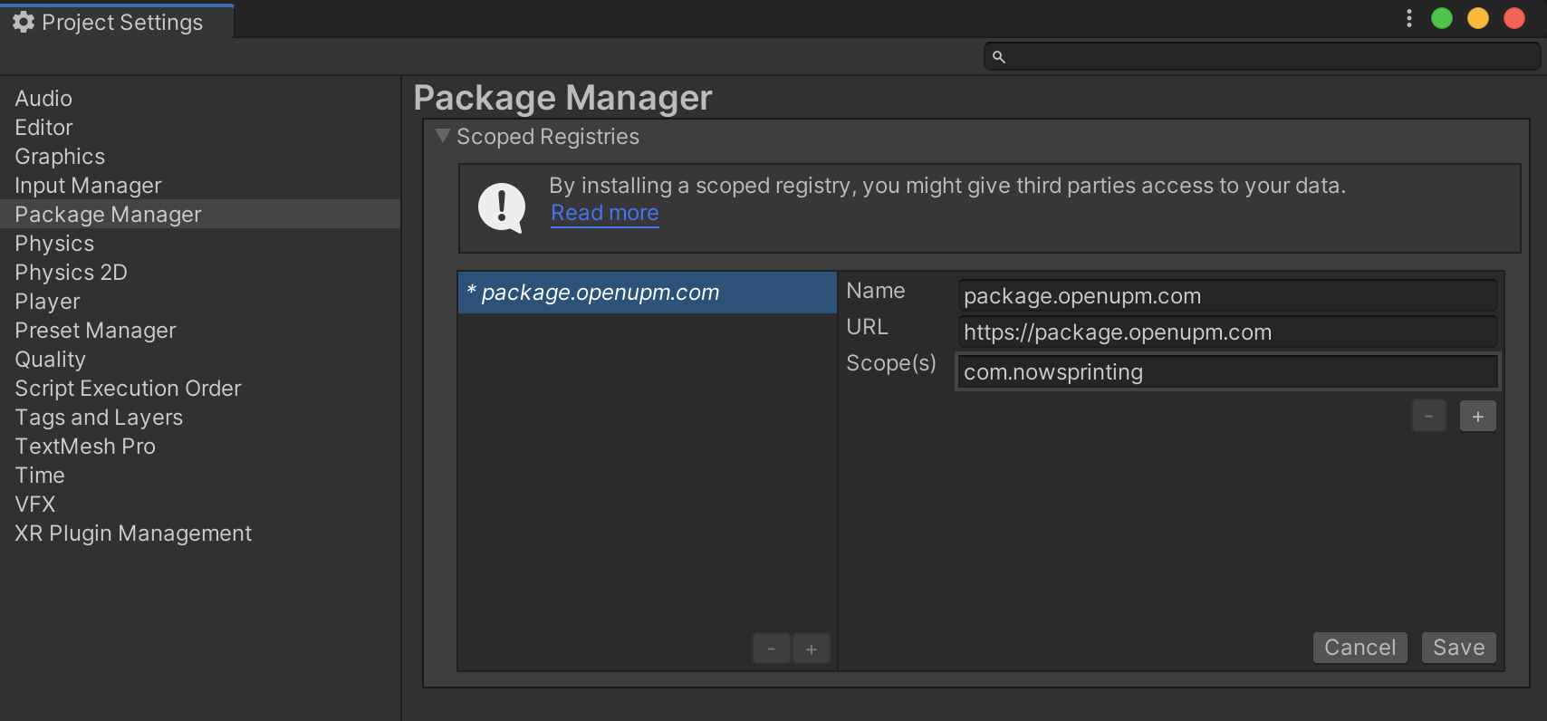
Task: Open Quality settings
Action: 200,359
